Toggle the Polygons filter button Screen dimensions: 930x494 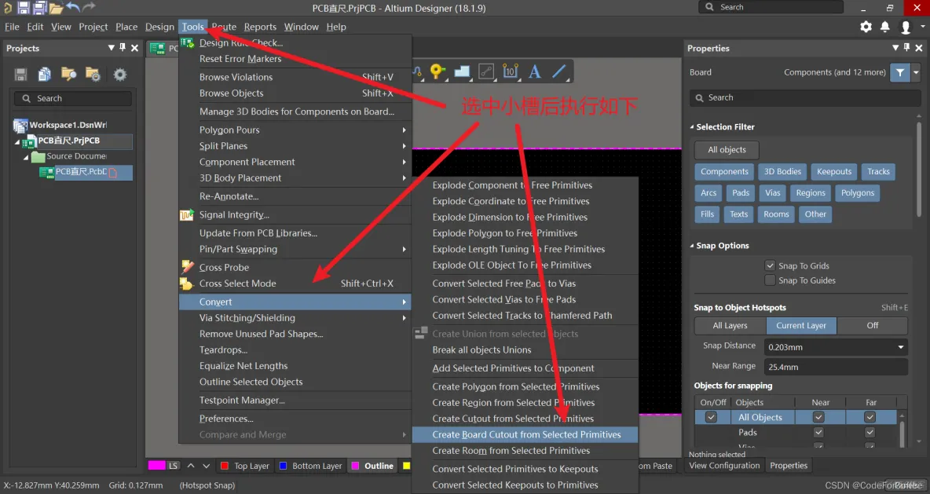tap(858, 192)
